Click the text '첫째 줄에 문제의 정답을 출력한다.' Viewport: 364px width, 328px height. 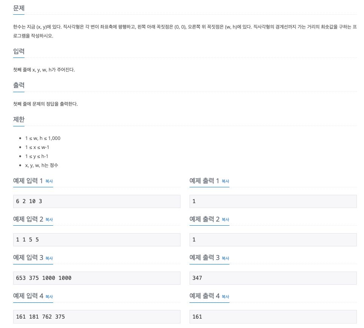[45, 104]
